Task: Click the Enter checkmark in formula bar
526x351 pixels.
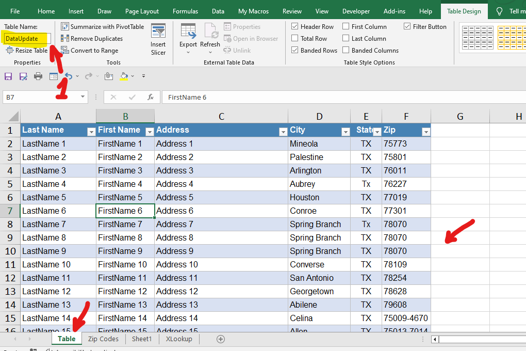Action: tap(132, 97)
